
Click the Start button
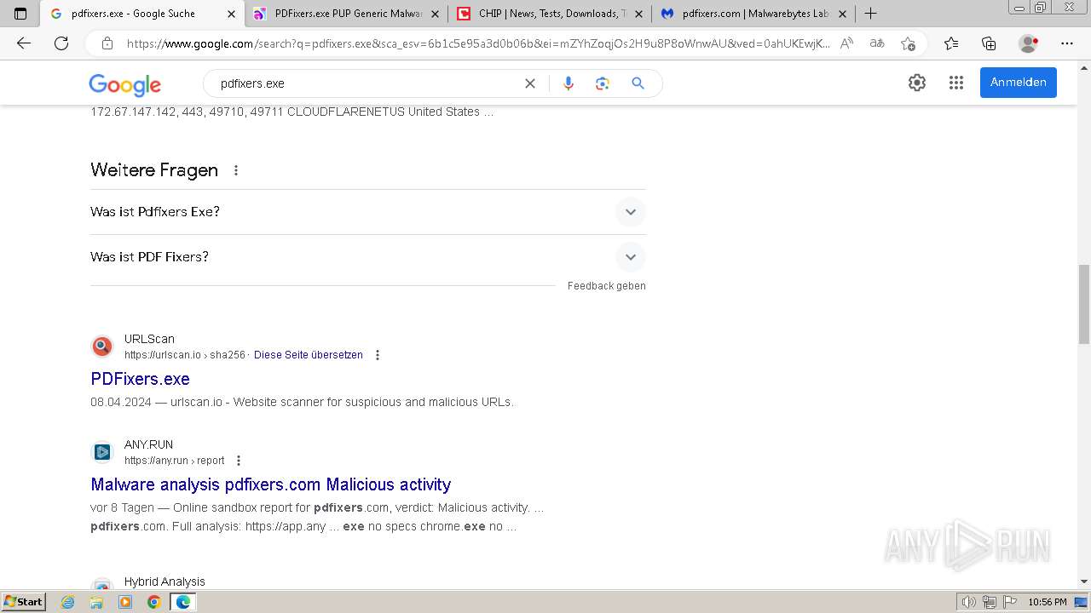[24, 602]
